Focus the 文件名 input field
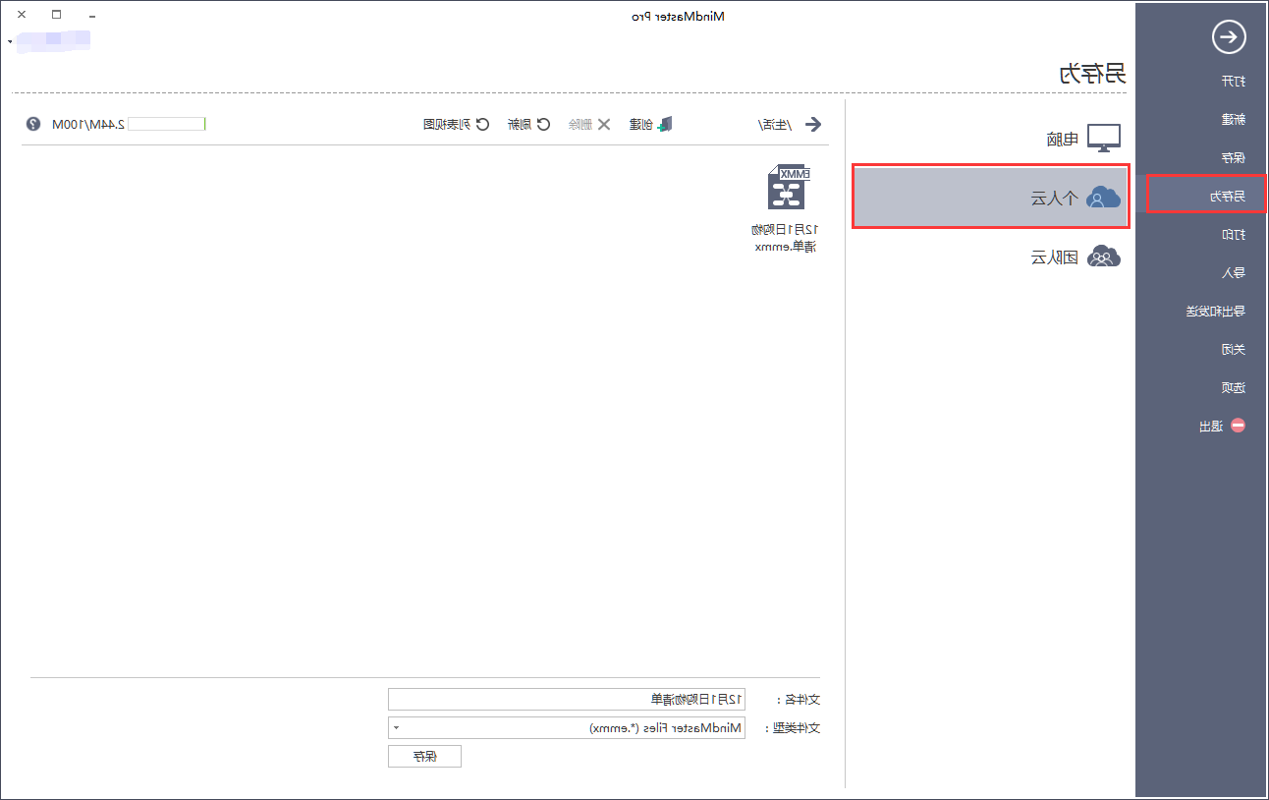Screen dimensions: 1269x800 tap(567, 699)
